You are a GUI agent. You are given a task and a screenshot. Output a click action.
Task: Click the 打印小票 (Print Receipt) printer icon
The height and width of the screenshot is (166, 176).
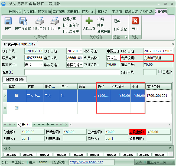point(54,21)
